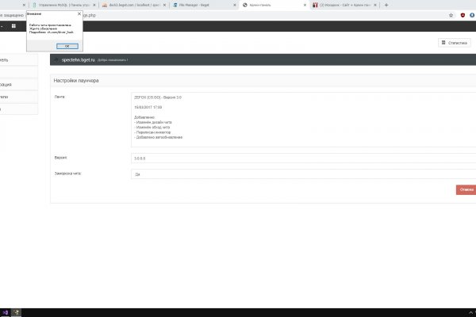Open a new browser tab

tap(386, 5)
